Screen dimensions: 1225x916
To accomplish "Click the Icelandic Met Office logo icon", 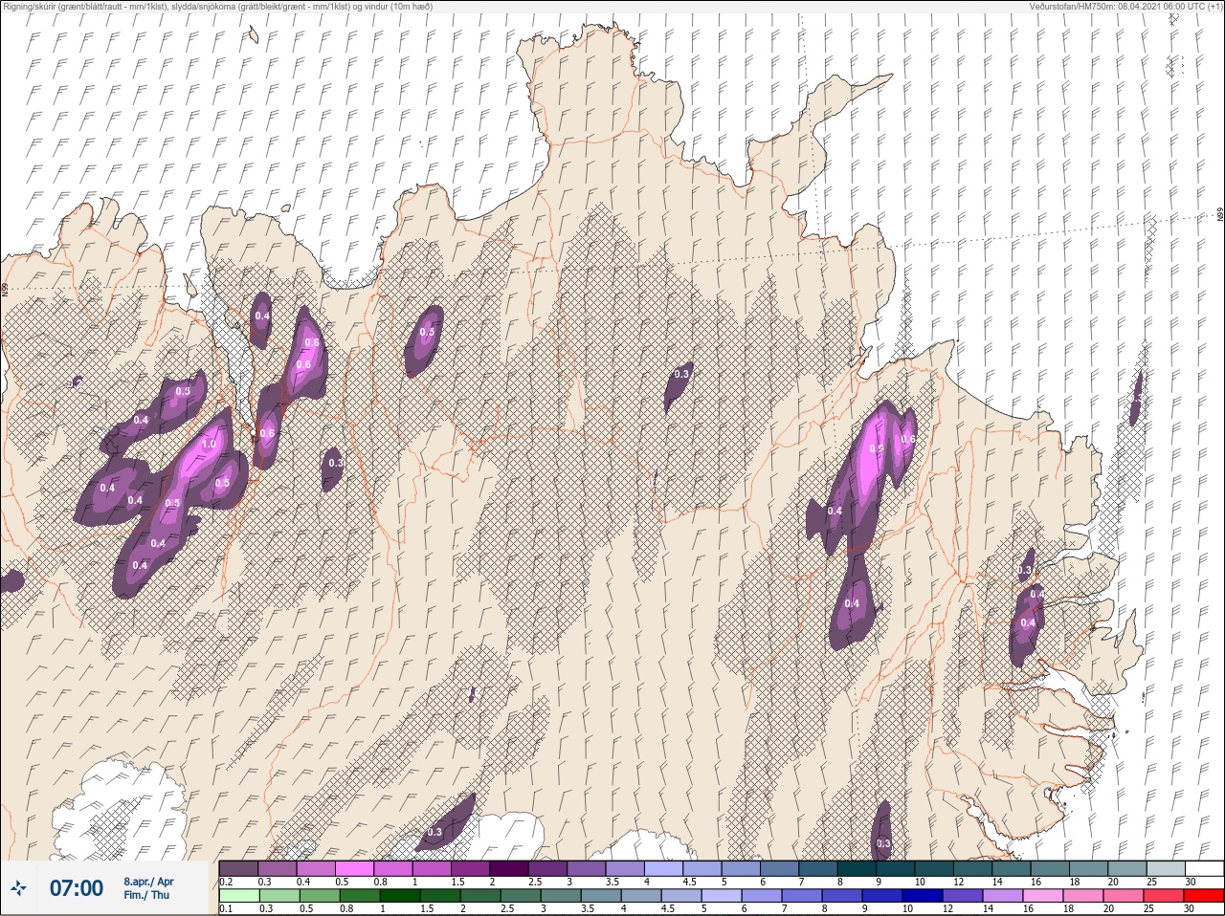I will (x=20, y=888).
